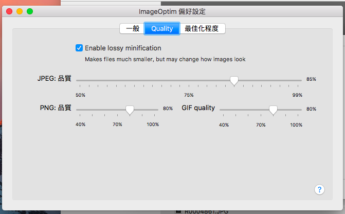Click the GIF quality 80% value label
Viewport: 345px width, 214px height.
(311, 109)
